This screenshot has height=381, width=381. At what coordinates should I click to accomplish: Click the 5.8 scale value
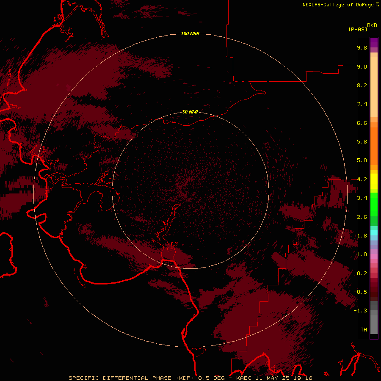click(362, 142)
